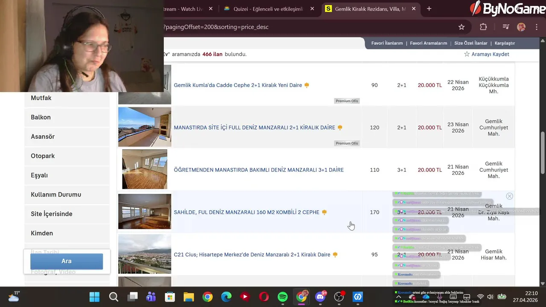Expand the Eşyalı filter
The image size is (546, 307).
(67, 175)
